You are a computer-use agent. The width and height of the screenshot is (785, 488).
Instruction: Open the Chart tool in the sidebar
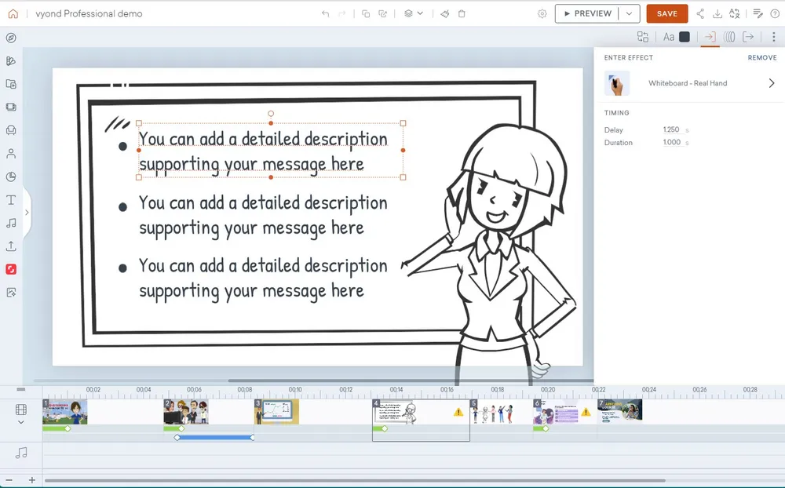click(11, 177)
